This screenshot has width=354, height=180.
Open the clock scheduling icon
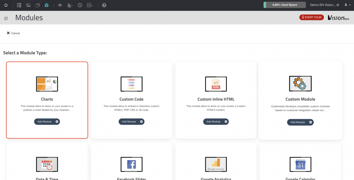(x=80, y=5)
